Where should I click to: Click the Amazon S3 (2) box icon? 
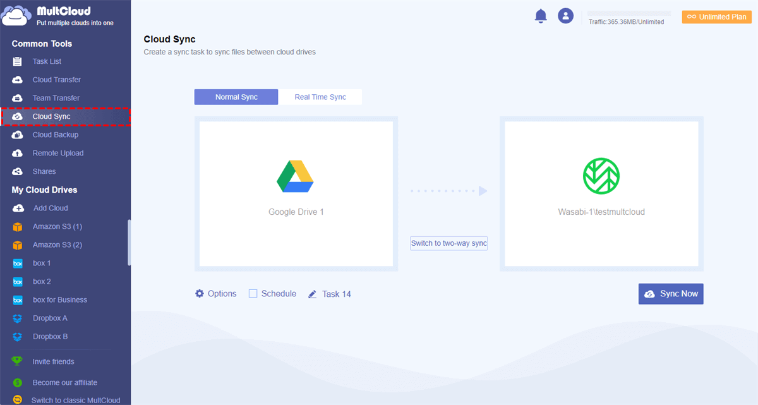coord(18,245)
